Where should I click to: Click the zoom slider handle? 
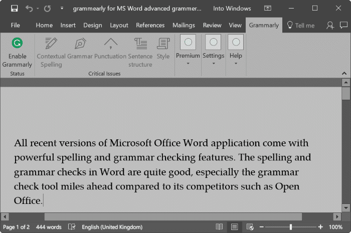pyautogui.click(x=290, y=227)
